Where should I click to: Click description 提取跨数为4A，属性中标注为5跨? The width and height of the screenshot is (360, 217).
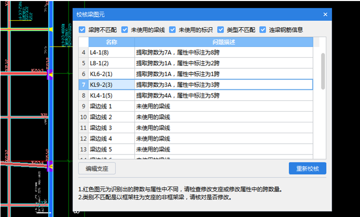[178, 96]
